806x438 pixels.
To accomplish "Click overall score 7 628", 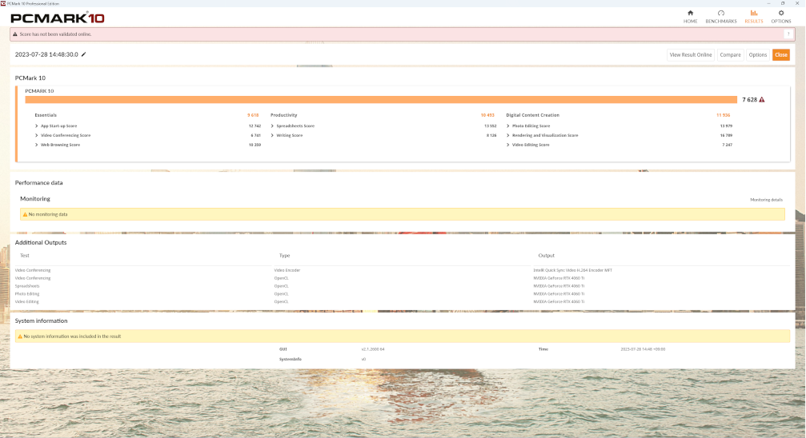I will (x=749, y=100).
